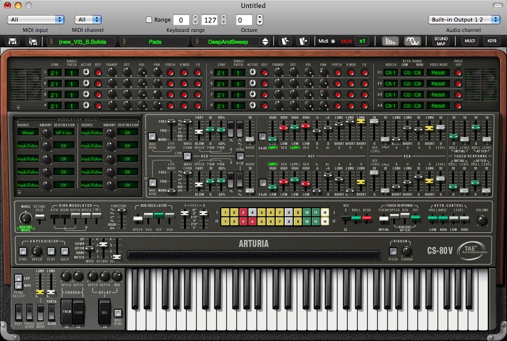
Task: Click the Reset voice mode for voice 24
Action: click(438, 106)
